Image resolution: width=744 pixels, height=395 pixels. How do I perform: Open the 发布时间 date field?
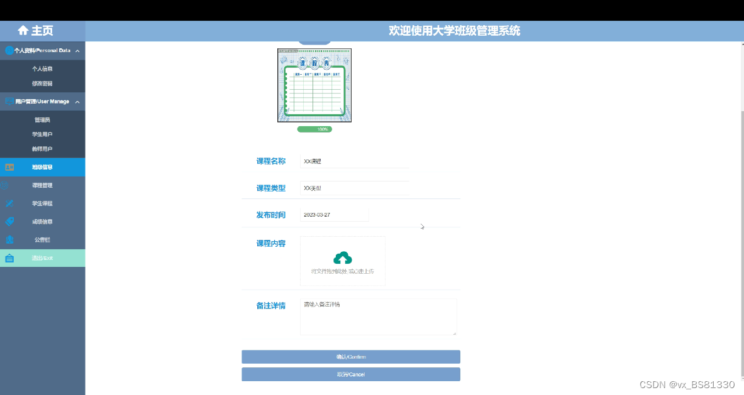pos(334,215)
